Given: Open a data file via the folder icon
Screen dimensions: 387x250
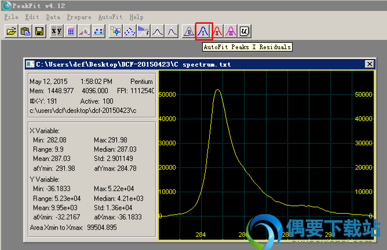Looking at the screenshot, I should [x=11, y=31].
